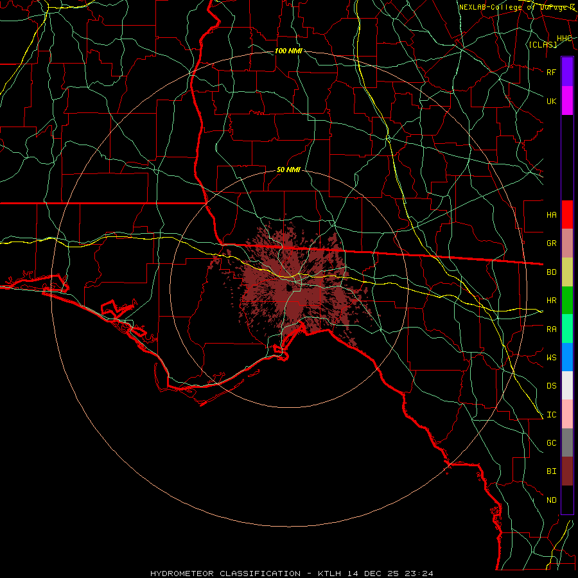Image resolution: width=578 pixels, height=578 pixels.
Task: Click the GC legend label
Action: pyautogui.click(x=552, y=442)
